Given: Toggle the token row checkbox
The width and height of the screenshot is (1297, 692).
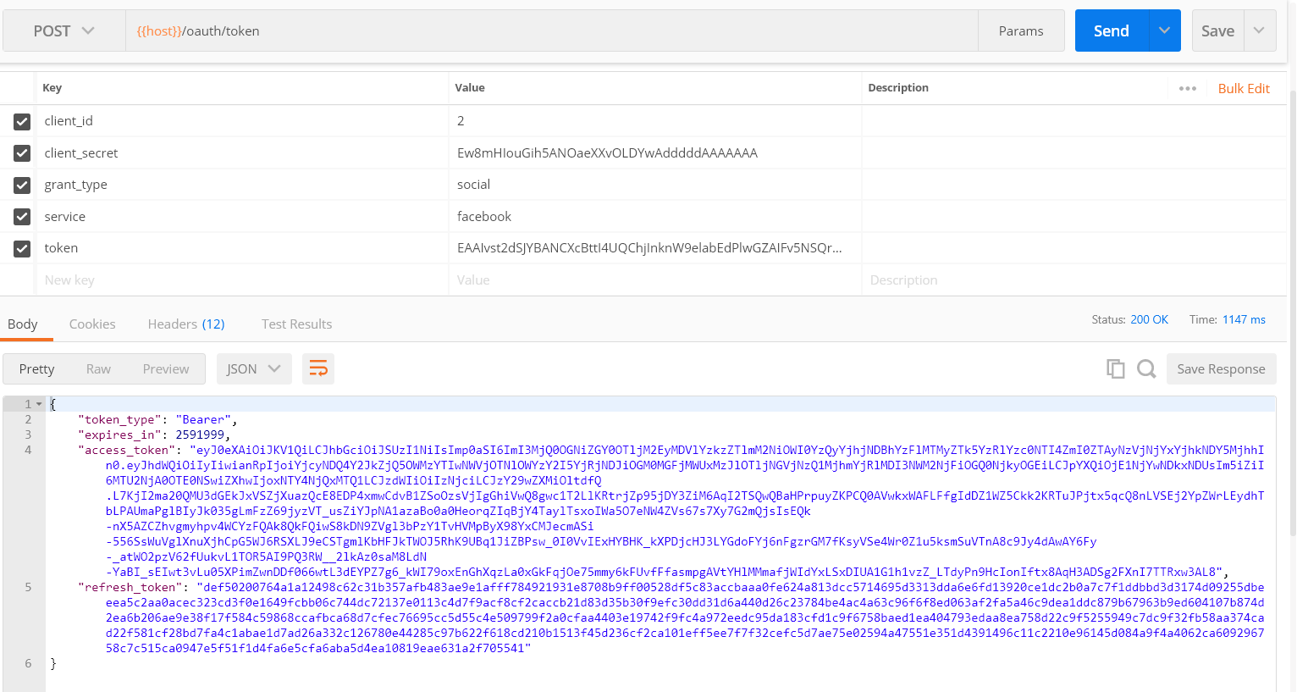Looking at the screenshot, I should (x=22, y=248).
